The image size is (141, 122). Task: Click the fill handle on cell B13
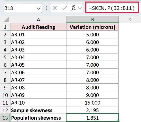coord(118,121)
